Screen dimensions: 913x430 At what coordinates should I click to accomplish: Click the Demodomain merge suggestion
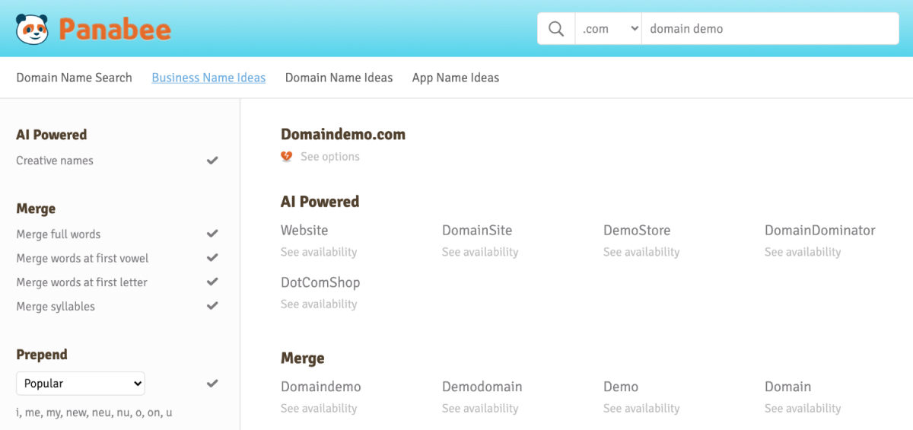click(x=482, y=387)
